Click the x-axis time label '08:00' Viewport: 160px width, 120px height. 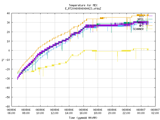pyautogui.click(x=26, y=113)
